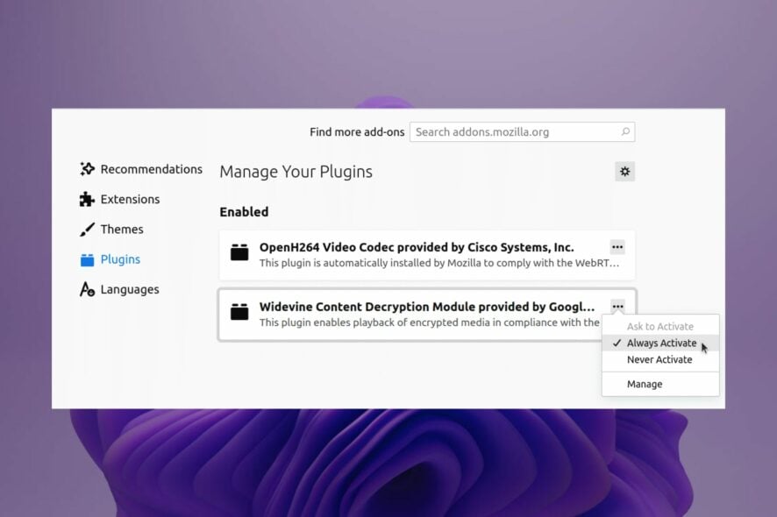Open the gear tools menu for plugins
Viewport: 777px width, 517px height.
coord(625,172)
